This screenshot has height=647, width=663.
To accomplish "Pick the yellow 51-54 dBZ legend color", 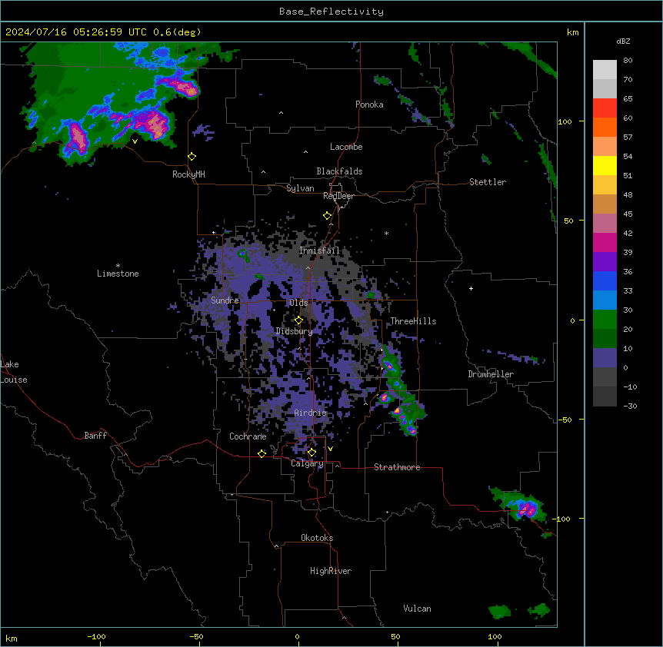I will [x=605, y=165].
